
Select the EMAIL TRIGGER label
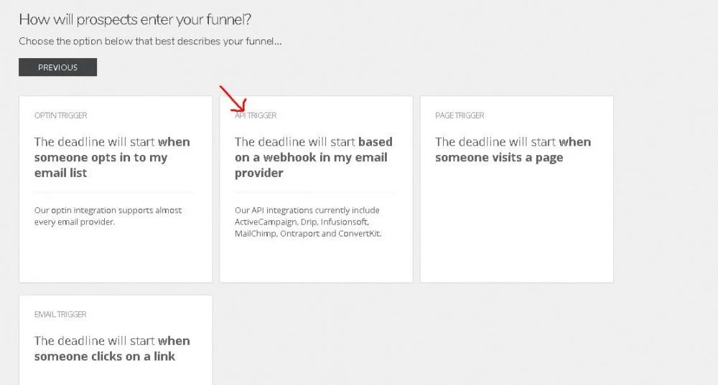click(60, 315)
